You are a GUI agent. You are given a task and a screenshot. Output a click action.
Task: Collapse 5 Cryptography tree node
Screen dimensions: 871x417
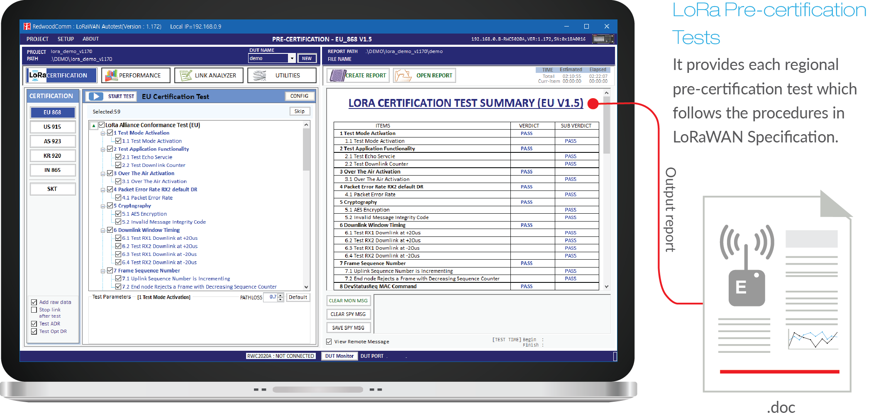(103, 206)
